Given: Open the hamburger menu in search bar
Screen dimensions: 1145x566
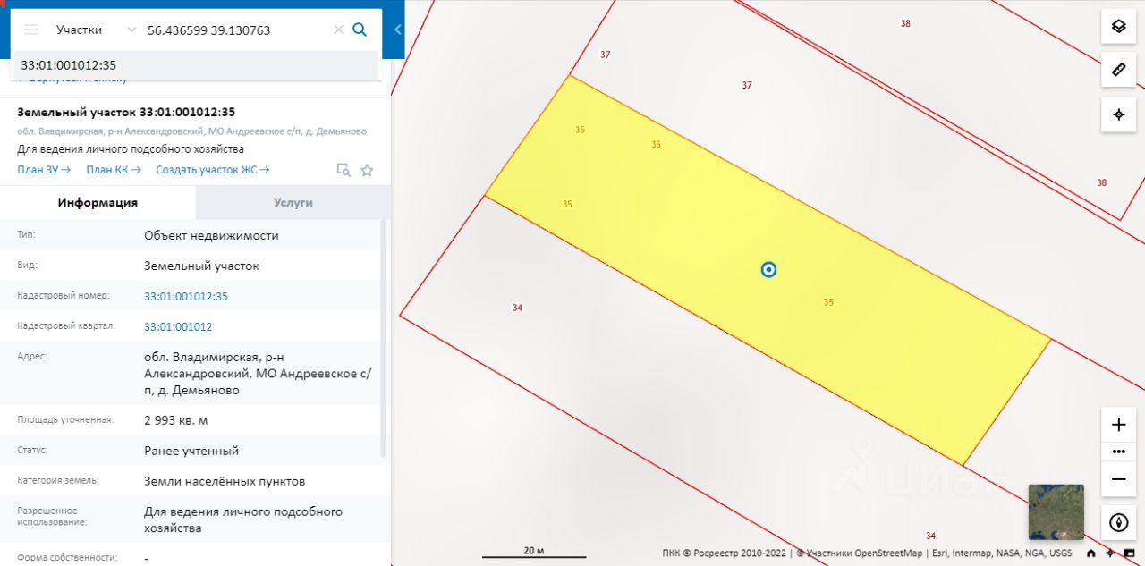Looking at the screenshot, I should click(x=31, y=30).
